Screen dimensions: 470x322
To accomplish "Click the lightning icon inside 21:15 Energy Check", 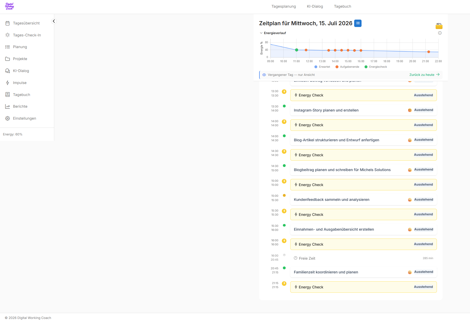I will pyautogui.click(x=296, y=287).
